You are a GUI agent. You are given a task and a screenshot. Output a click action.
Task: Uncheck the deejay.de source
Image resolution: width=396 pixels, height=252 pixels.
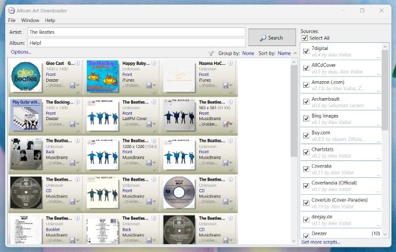(x=306, y=220)
